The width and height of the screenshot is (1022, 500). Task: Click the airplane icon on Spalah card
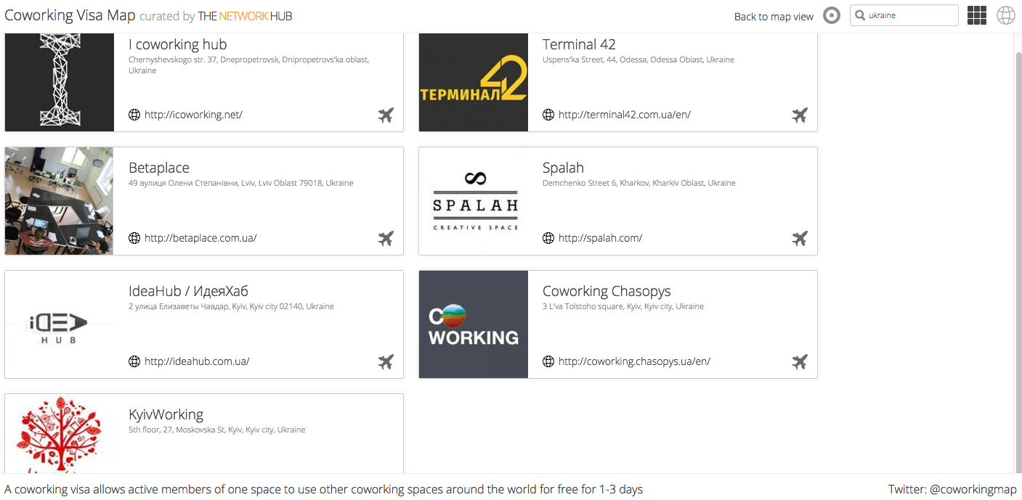tap(800, 238)
